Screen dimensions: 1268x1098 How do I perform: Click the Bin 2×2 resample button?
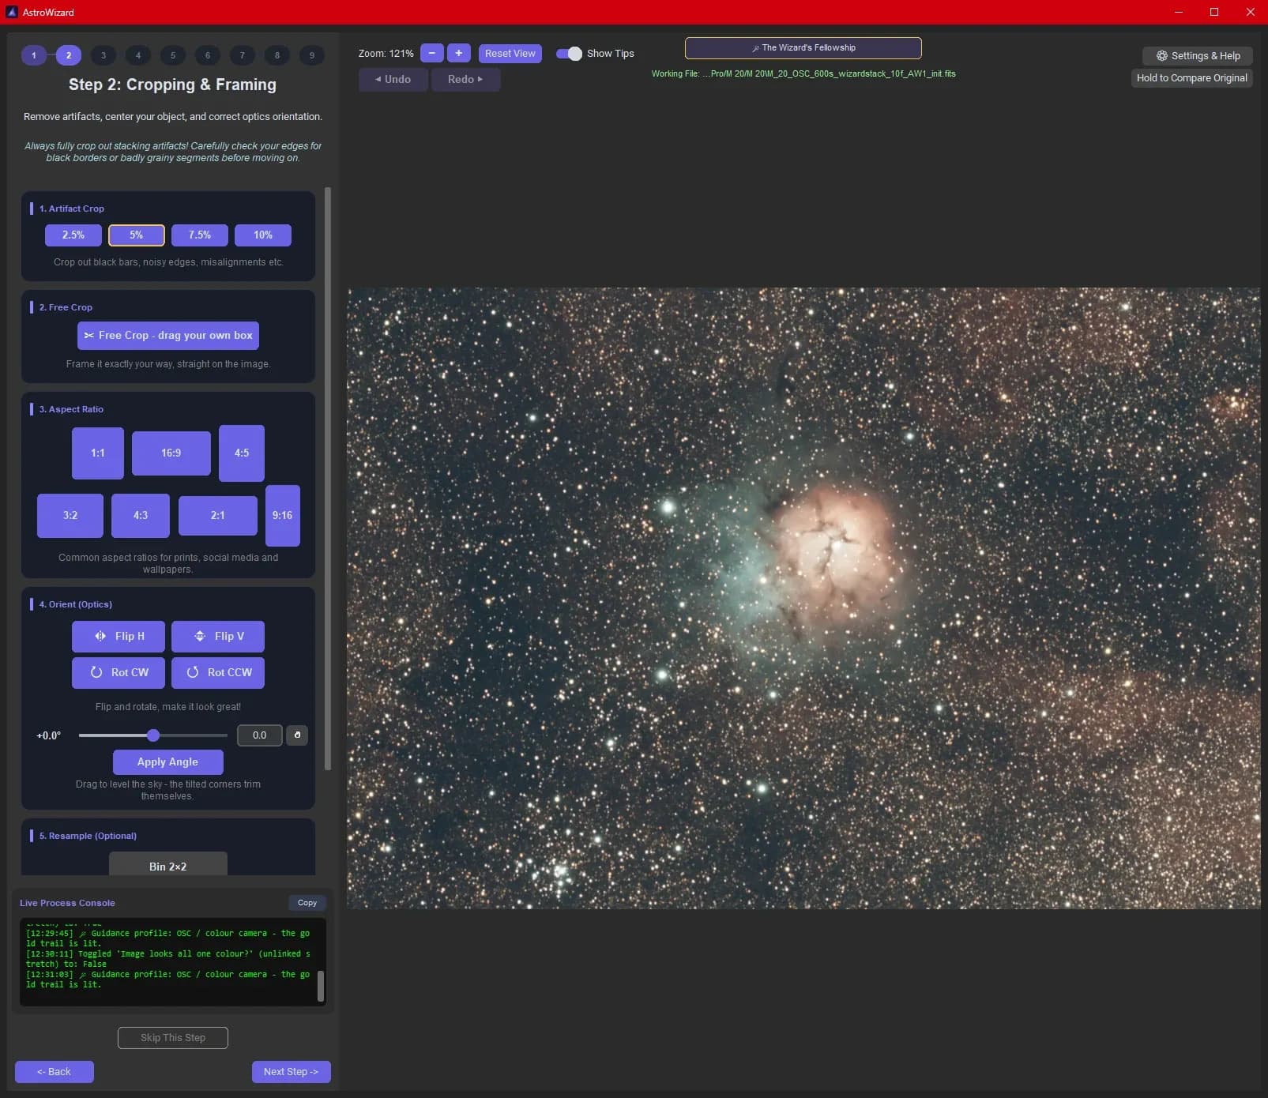pos(168,863)
